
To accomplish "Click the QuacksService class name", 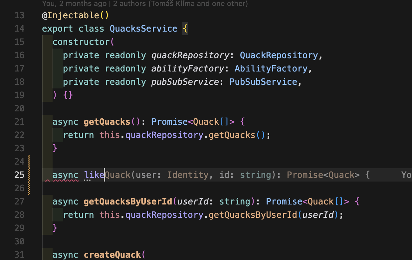I will pos(143,29).
